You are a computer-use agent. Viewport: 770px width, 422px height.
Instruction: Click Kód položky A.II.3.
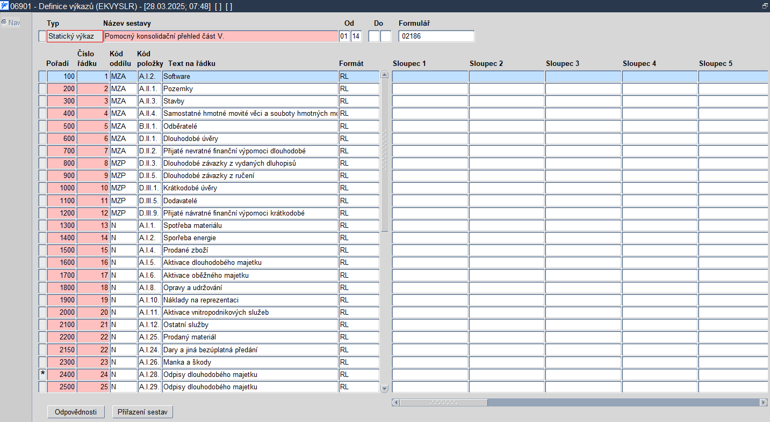click(150, 101)
